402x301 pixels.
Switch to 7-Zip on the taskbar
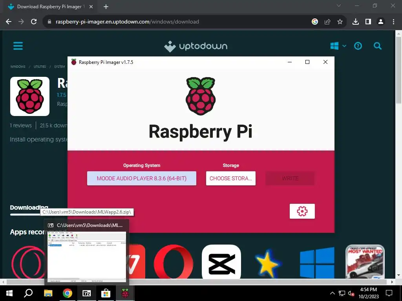click(87, 293)
